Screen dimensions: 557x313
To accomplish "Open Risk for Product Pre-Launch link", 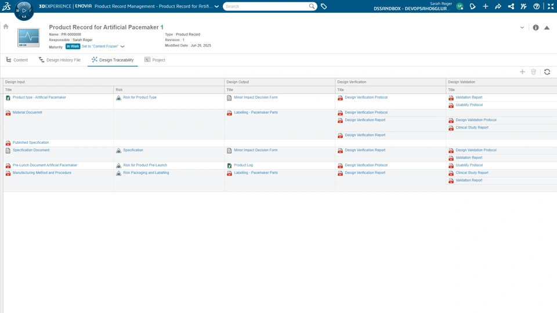I will point(145,165).
